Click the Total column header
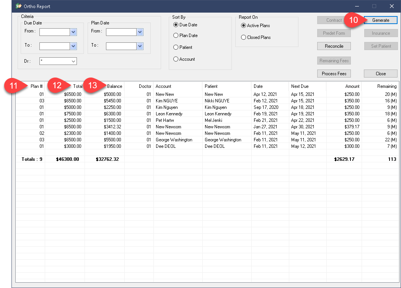 click(x=78, y=86)
